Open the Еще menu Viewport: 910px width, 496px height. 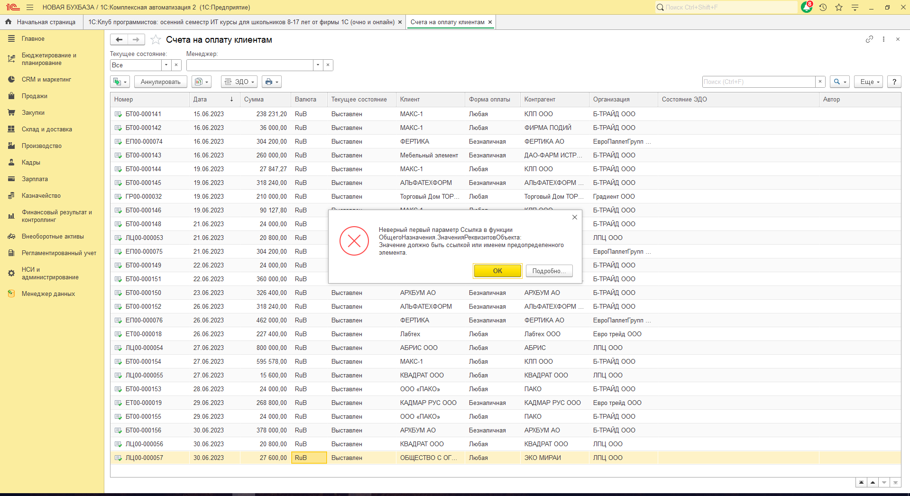click(868, 82)
